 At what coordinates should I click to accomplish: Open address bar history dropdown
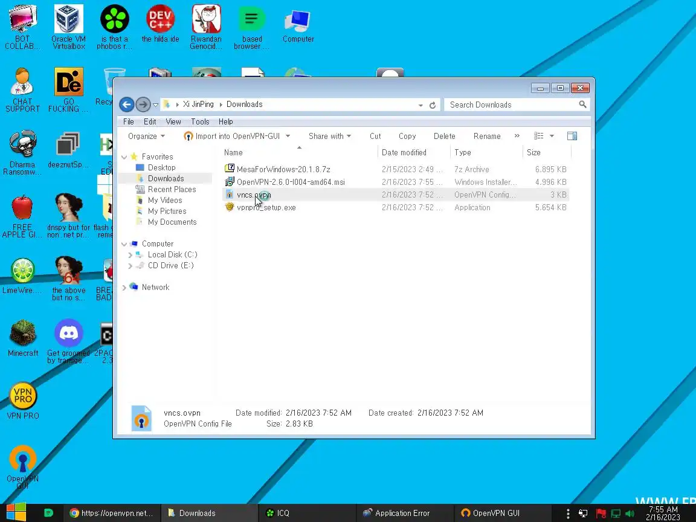point(420,105)
